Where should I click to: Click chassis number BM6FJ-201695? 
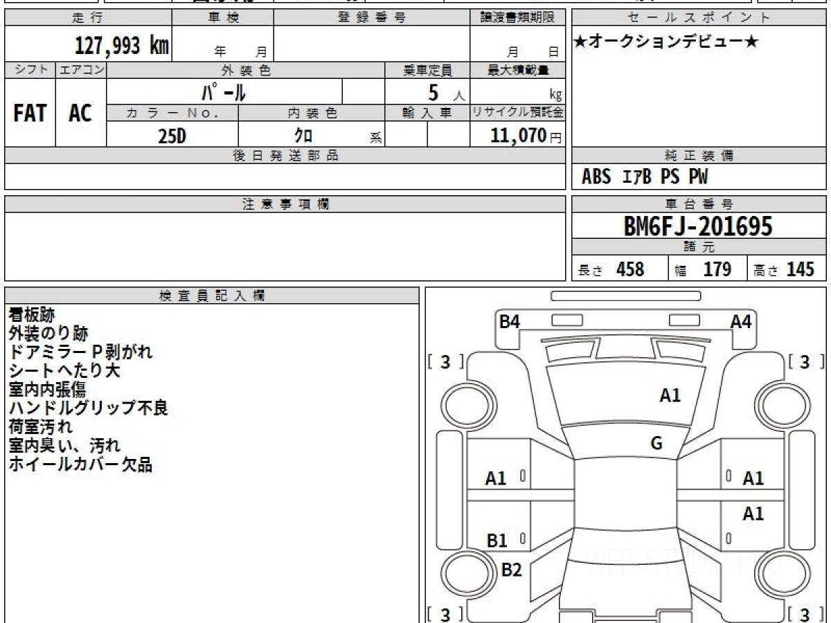pyautogui.click(x=698, y=226)
